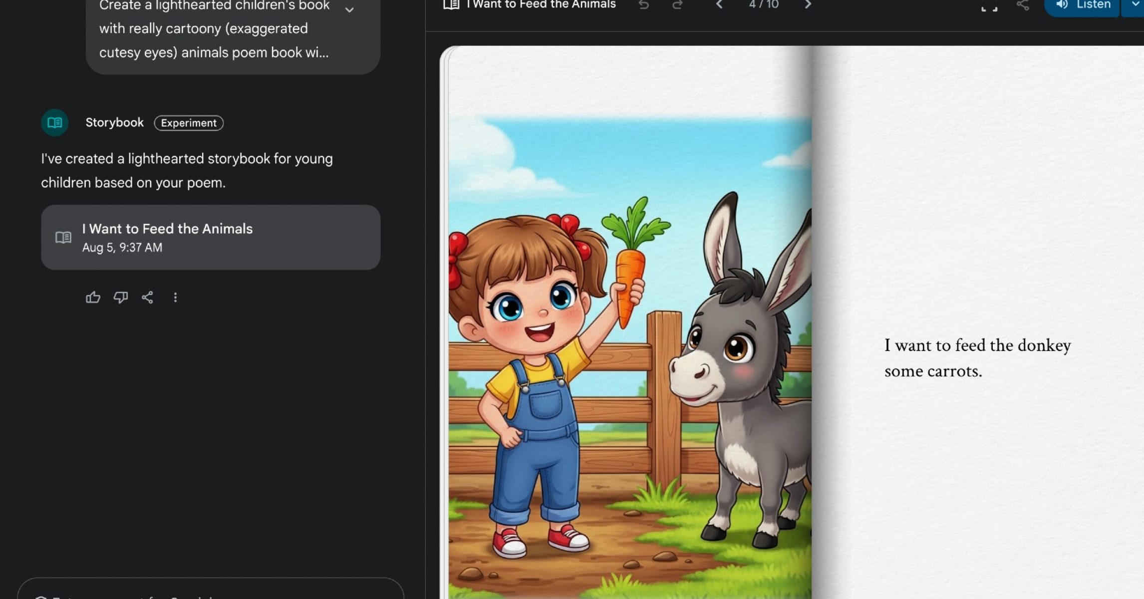The image size is (1144, 599).
Task: Go to the previous storybook page
Action: [x=719, y=5]
